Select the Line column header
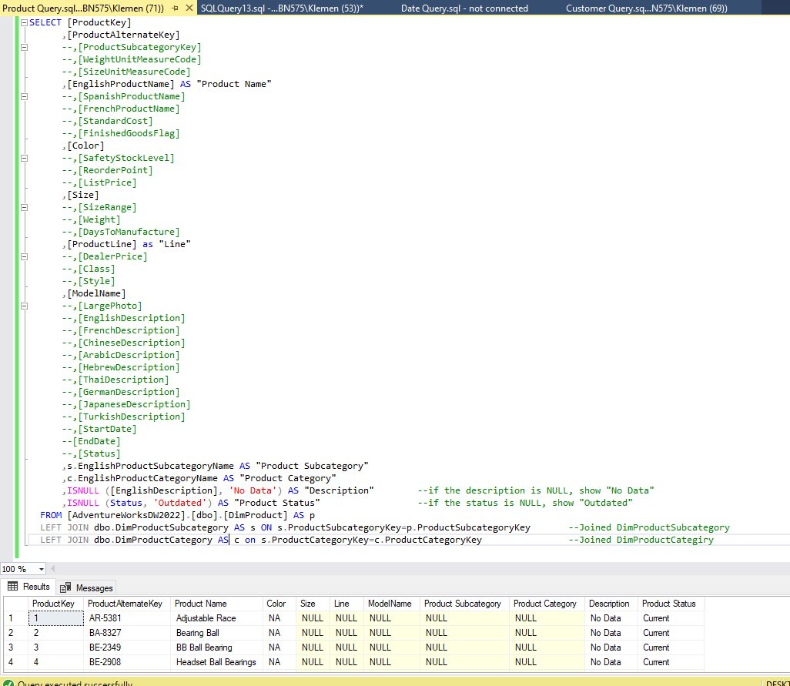Viewport: 790px width, 686px height. pos(346,604)
